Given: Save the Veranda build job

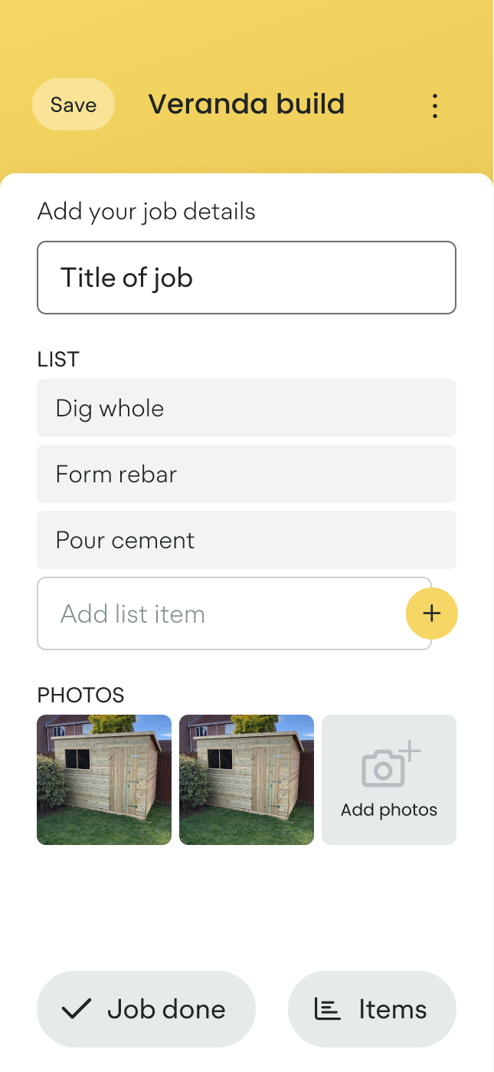Looking at the screenshot, I should pyautogui.click(x=73, y=104).
